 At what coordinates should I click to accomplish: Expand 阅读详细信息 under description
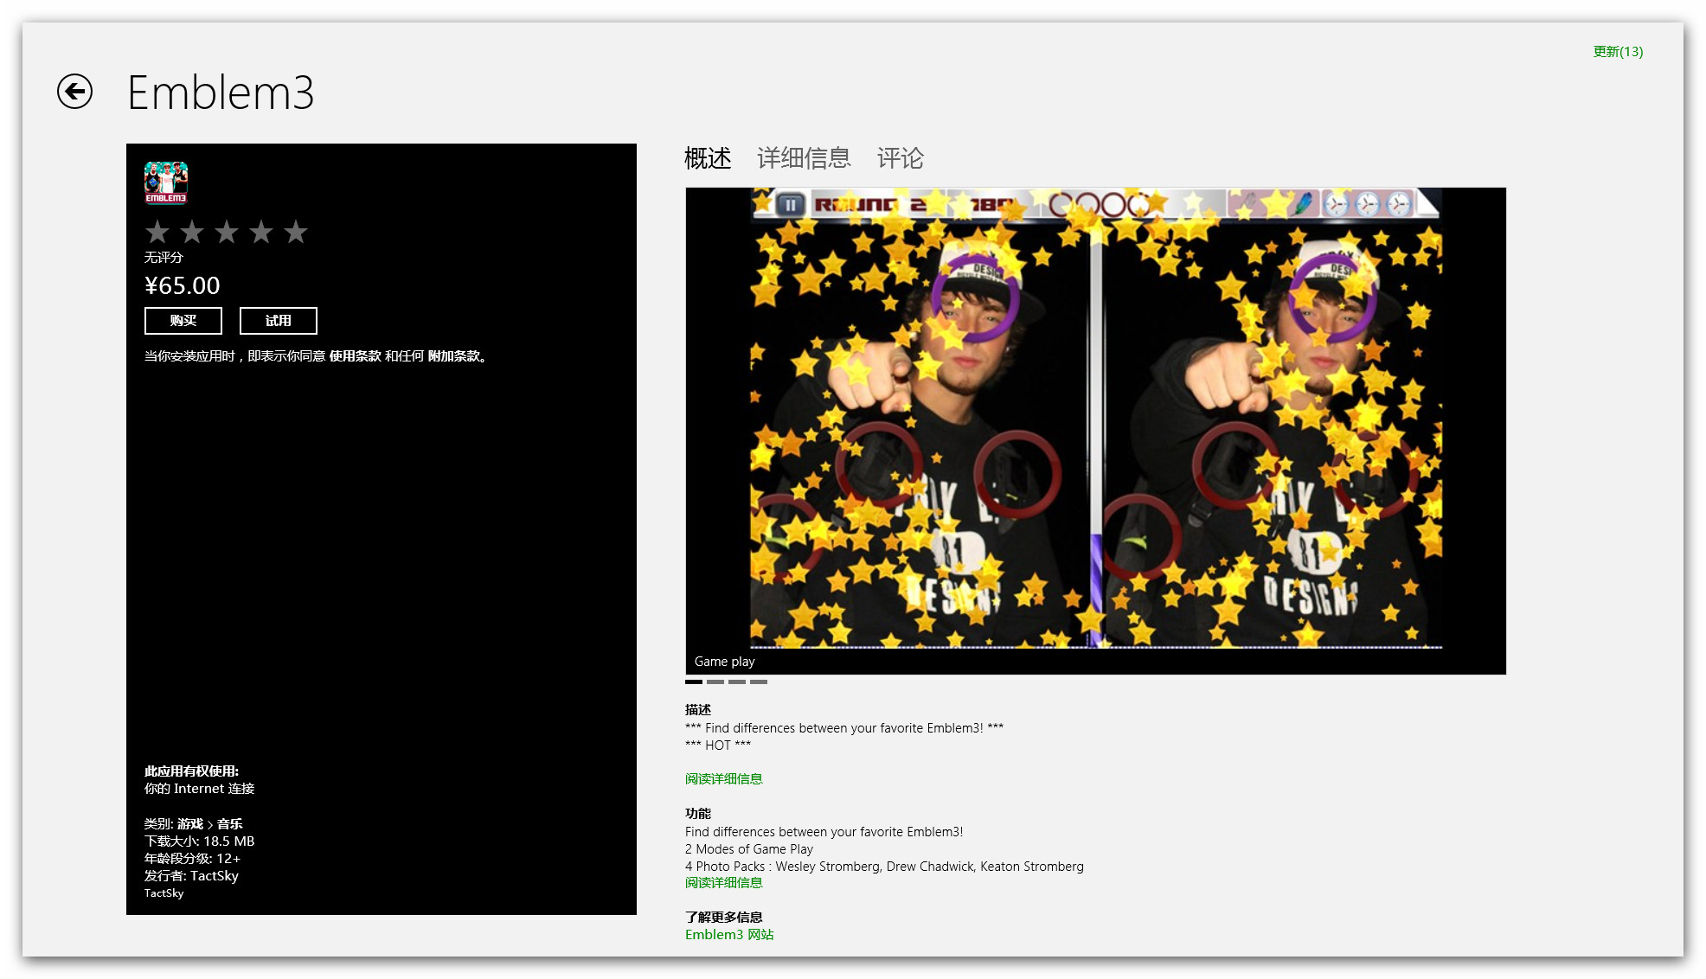tap(723, 779)
